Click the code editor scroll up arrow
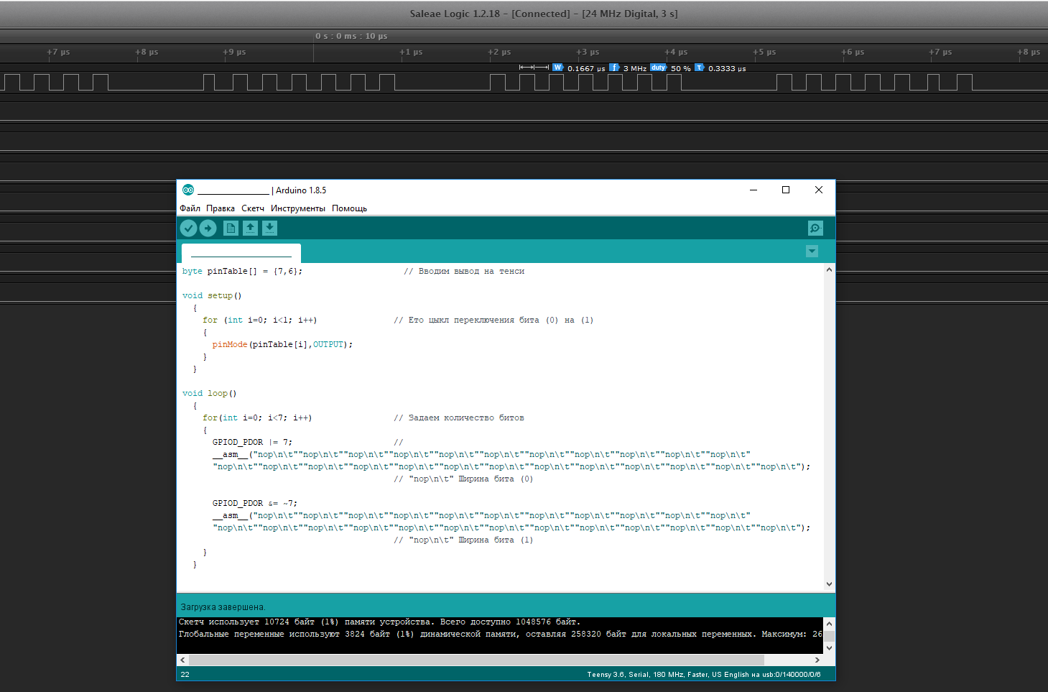Screen dimensions: 1048x692 [829, 270]
